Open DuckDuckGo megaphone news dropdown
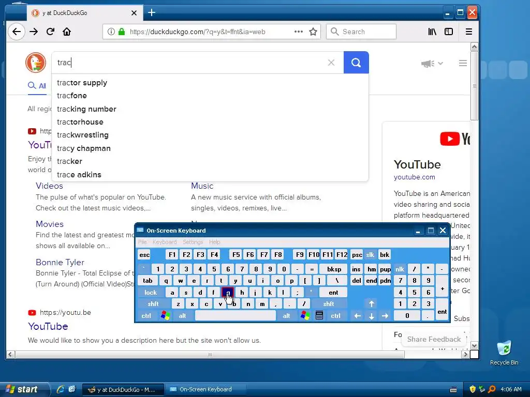This screenshot has height=397, width=530. [432, 63]
